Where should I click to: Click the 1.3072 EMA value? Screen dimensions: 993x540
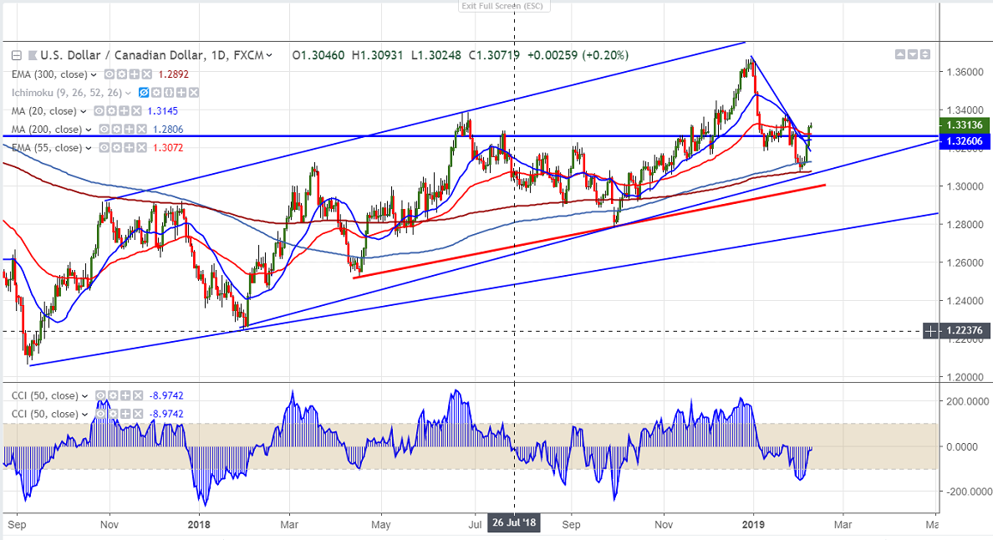(168, 148)
